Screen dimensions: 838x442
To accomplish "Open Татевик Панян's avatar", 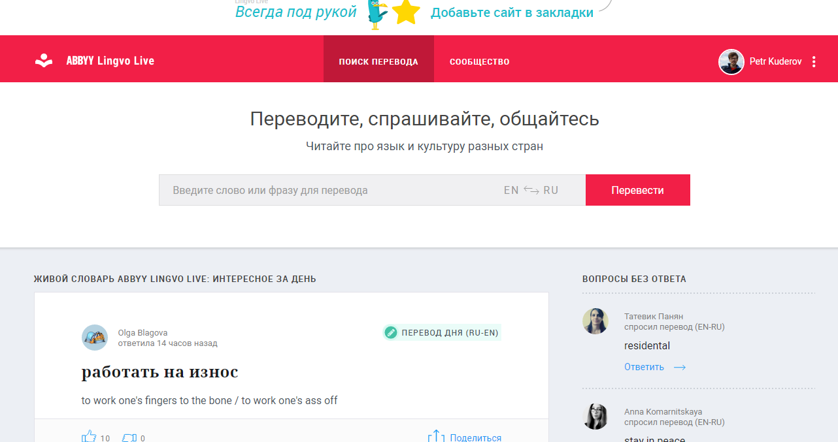I will tap(595, 321).
